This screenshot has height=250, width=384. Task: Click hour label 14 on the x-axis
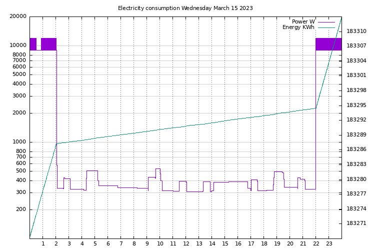[x=212, y=243]
